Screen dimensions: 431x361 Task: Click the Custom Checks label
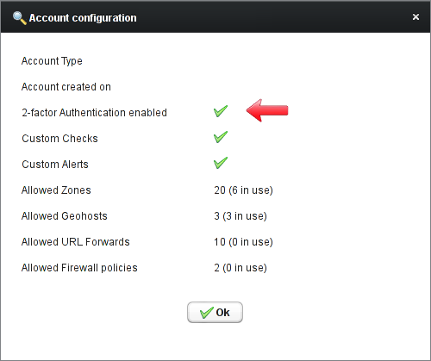[x=59, y=139]
